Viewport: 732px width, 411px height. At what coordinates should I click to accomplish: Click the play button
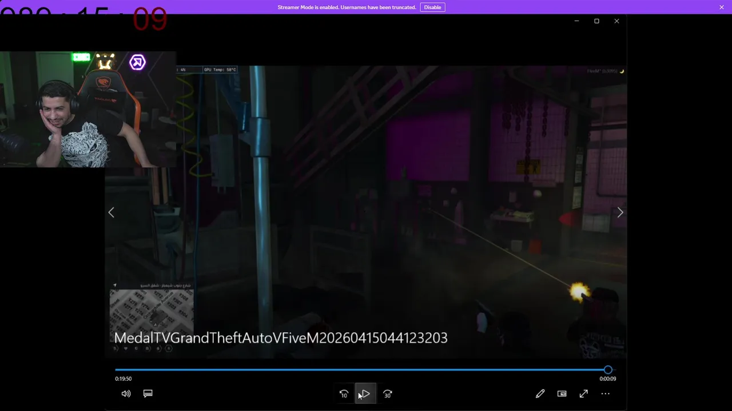tap(365, 394)
